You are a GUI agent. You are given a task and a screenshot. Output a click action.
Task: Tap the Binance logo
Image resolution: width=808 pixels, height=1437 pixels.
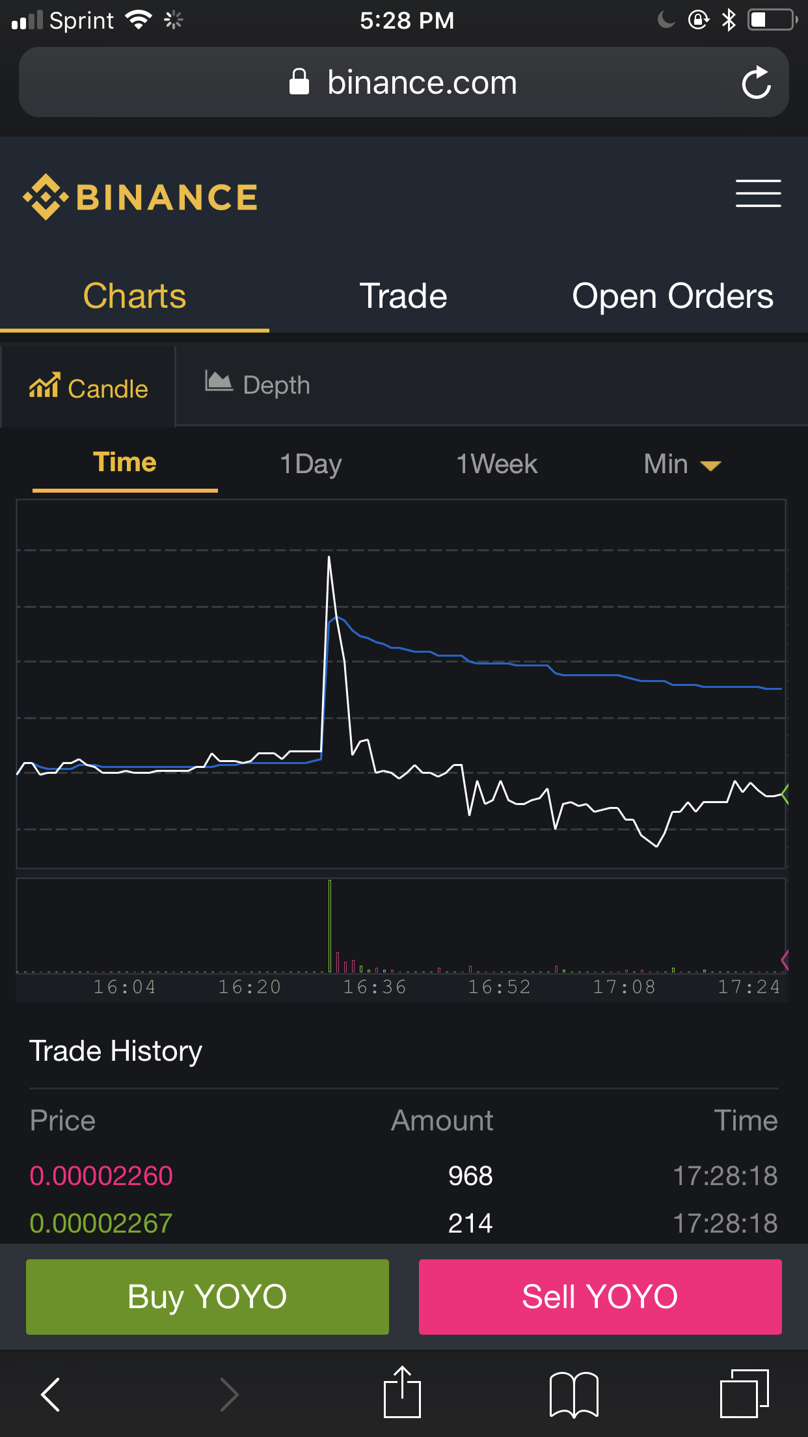141,197
